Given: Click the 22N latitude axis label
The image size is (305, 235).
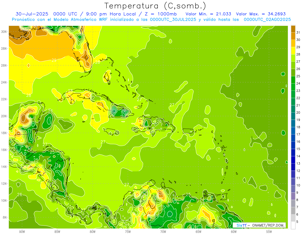Looking at the screenshot, I should [x=4, y=99].
